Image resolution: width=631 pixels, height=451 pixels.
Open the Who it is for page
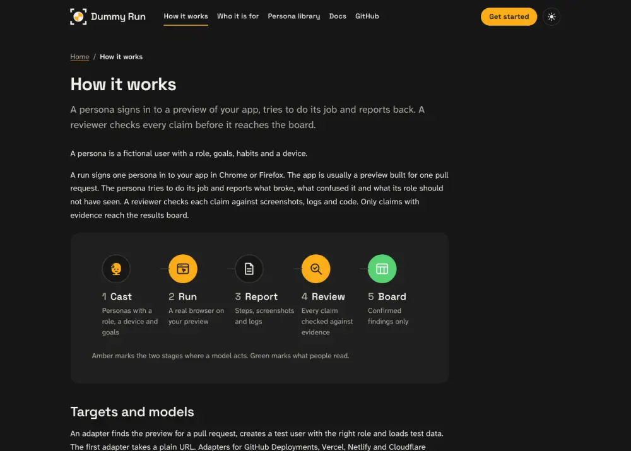pyautogui.click(x=238, y=16)
